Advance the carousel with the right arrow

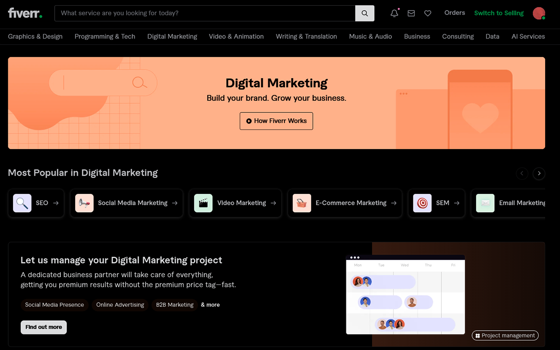point(539,173)
